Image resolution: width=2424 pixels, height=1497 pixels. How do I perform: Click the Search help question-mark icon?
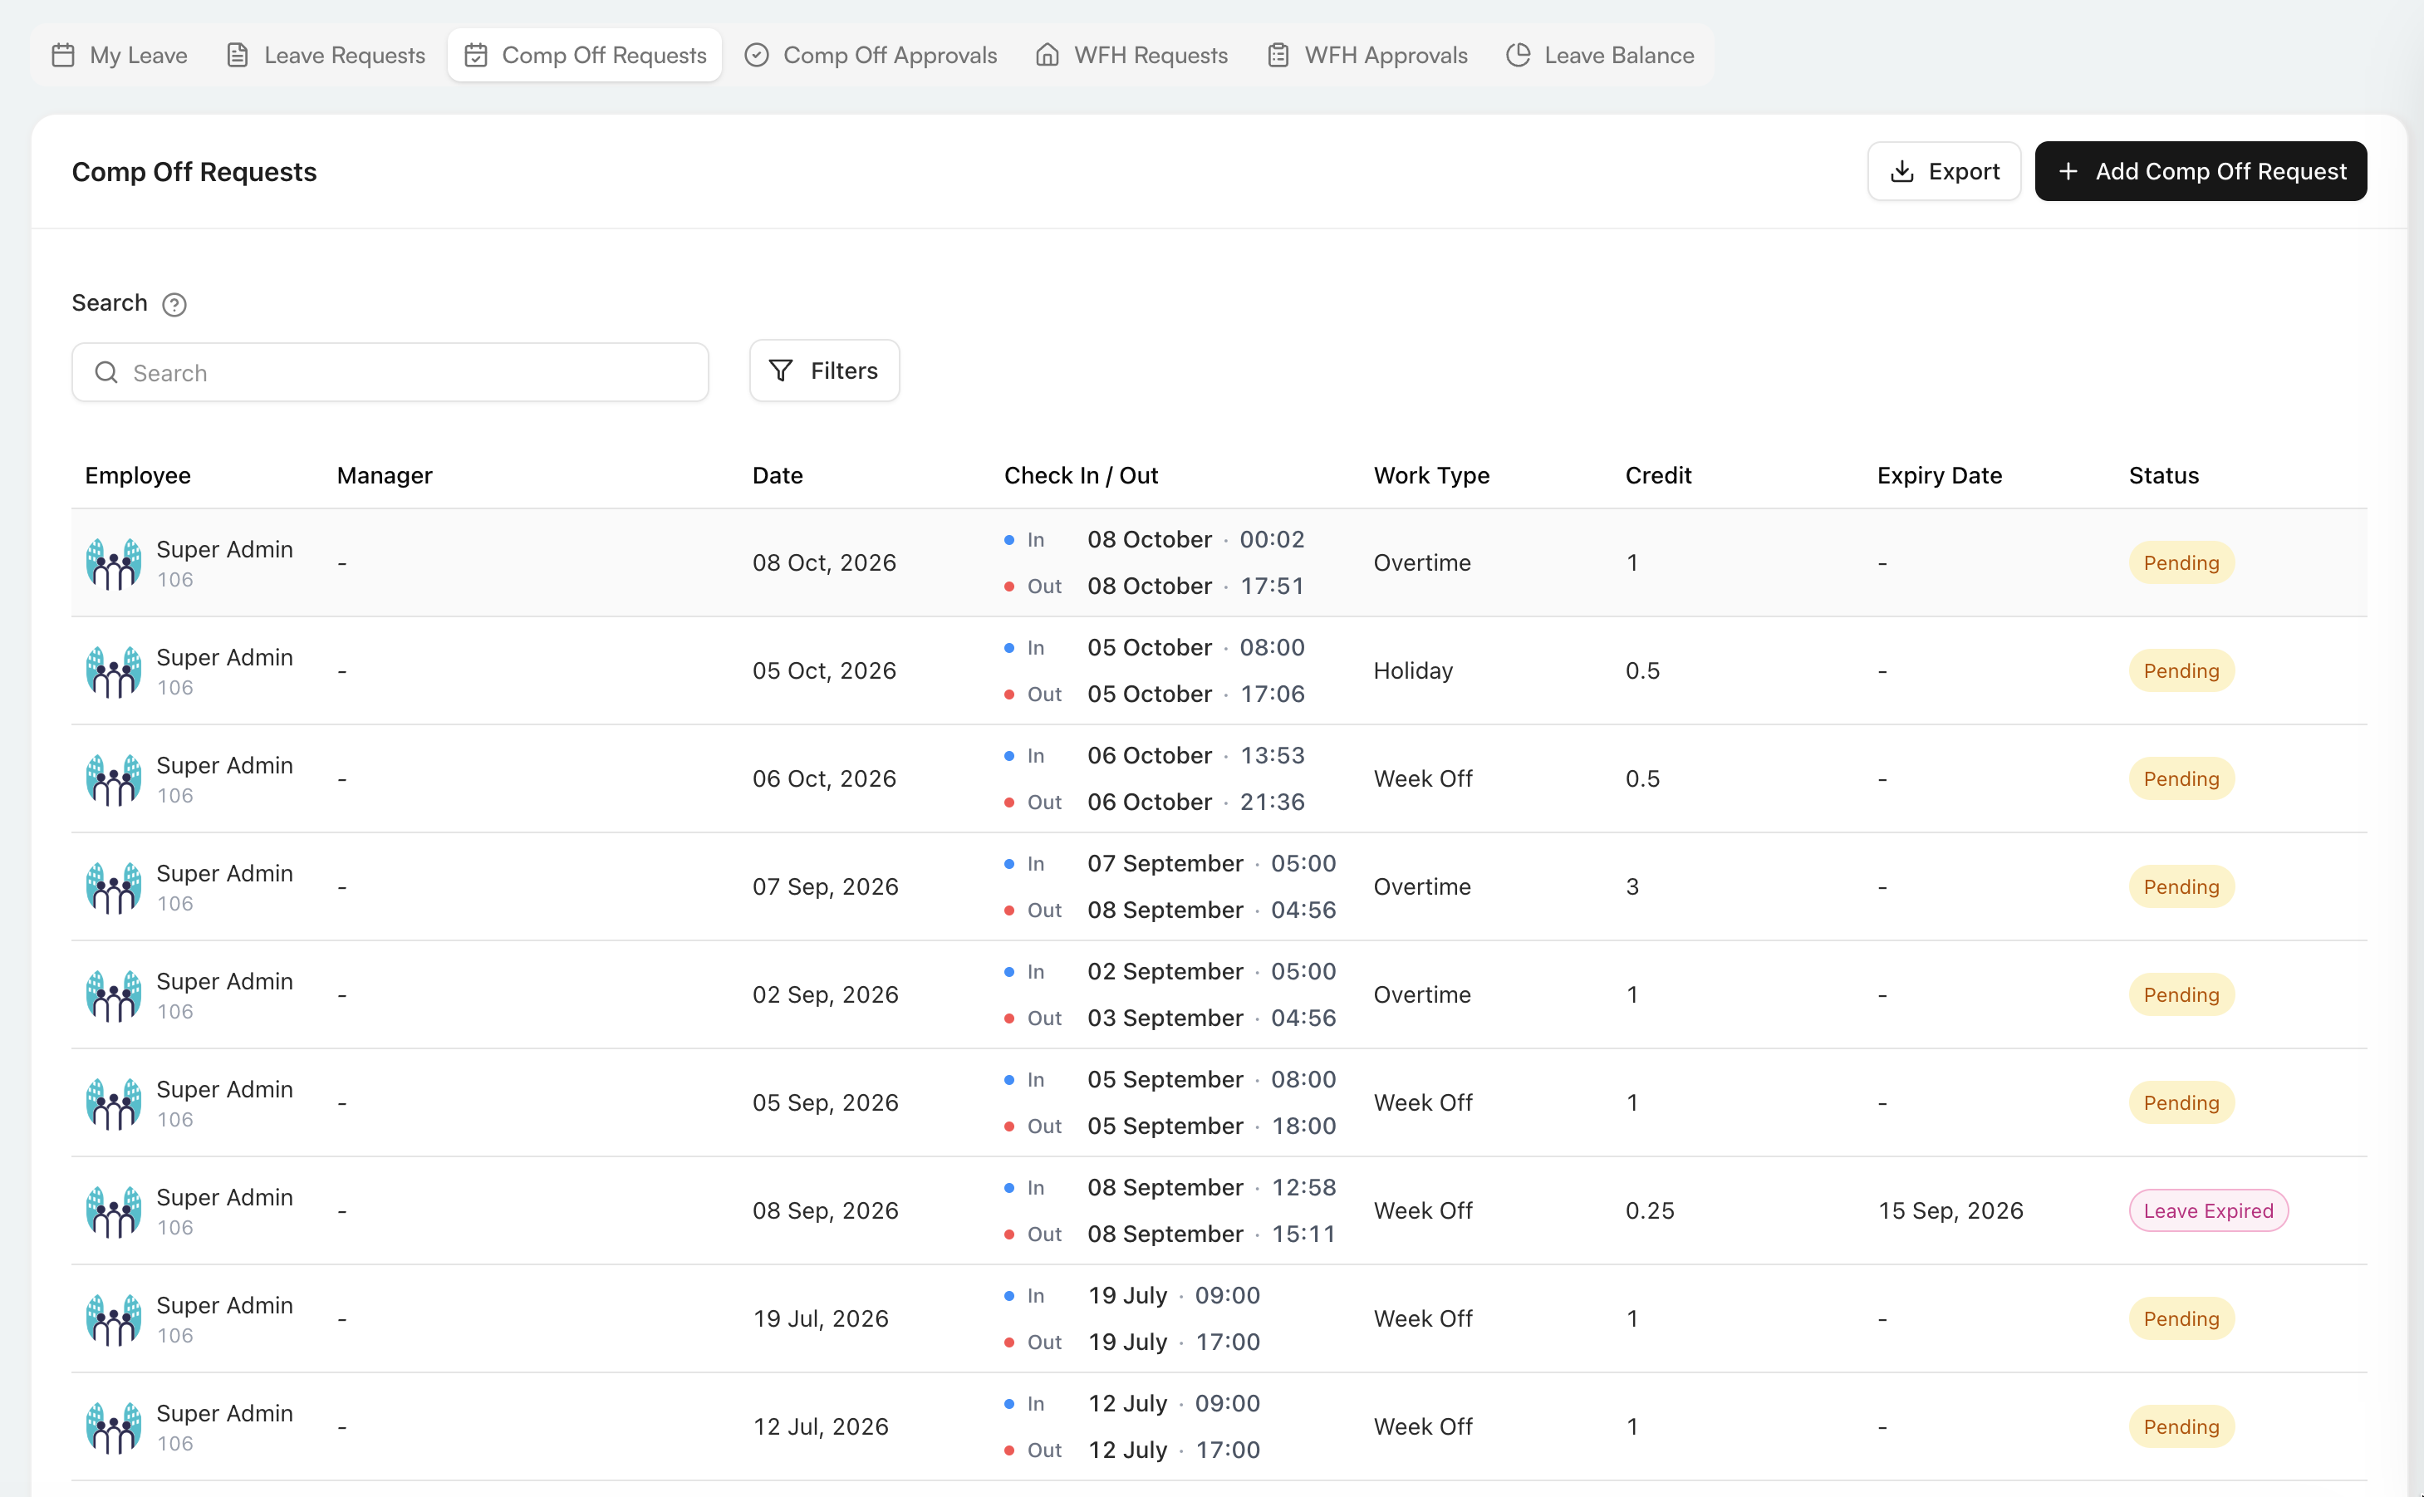pyautogui.click(x=174, y=304)
